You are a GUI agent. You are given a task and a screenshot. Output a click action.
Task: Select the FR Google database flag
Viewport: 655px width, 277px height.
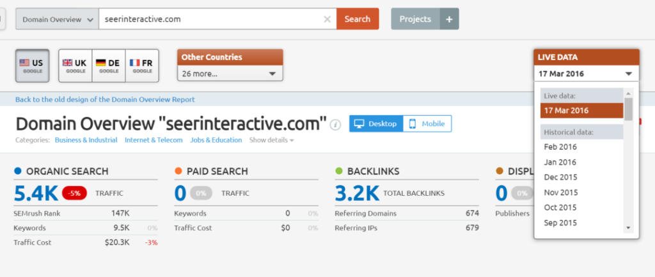tap(142, 66)
